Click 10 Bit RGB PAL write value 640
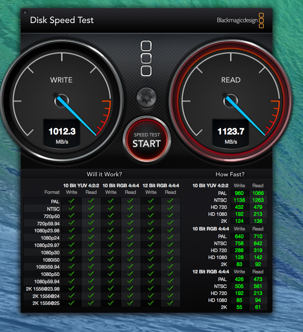This screenshot has height=332, width=303. pos(239,236)
